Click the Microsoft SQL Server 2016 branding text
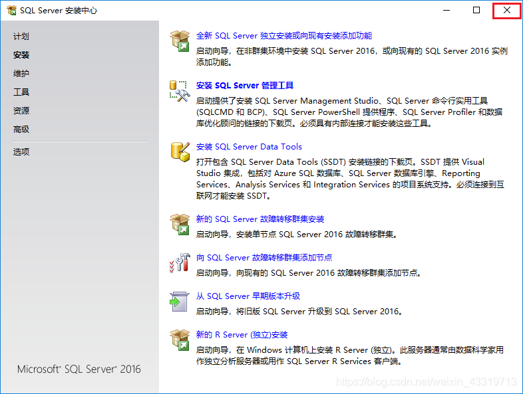This screenshot has width=523, height=394. (79, 369)
